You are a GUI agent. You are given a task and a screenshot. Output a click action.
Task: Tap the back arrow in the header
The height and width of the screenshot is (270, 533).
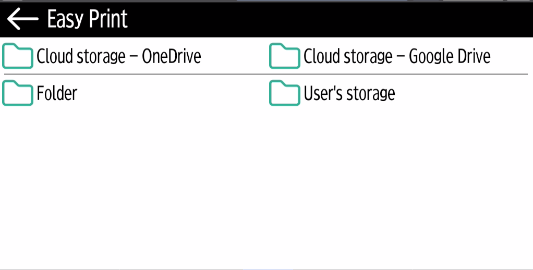pos(22,19)
